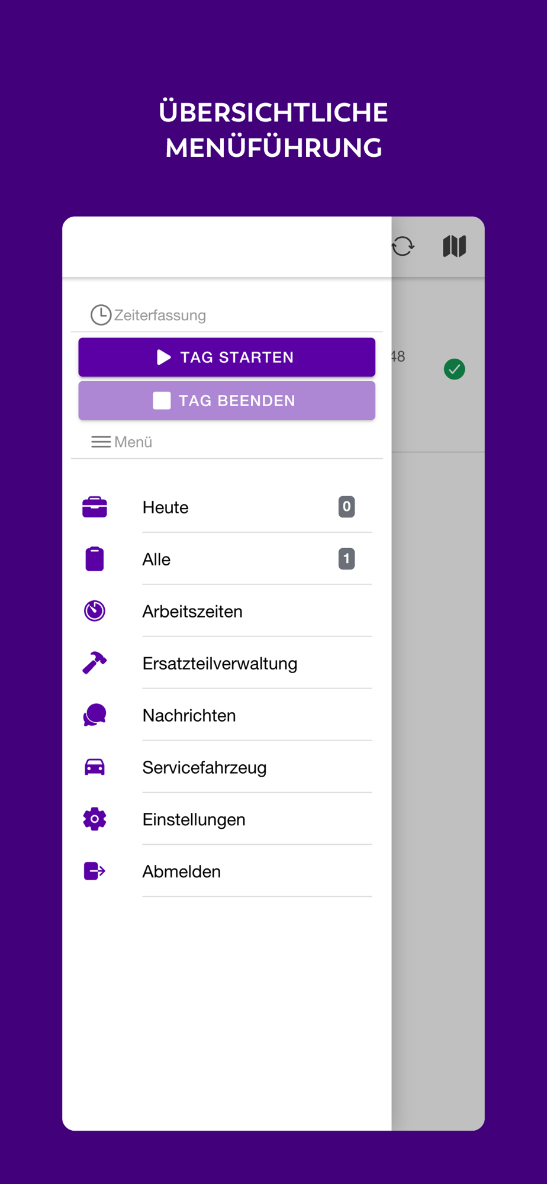Start the day with TAG STARTEN
This screenshot has width=547, height=1184.
coord(227,357)
